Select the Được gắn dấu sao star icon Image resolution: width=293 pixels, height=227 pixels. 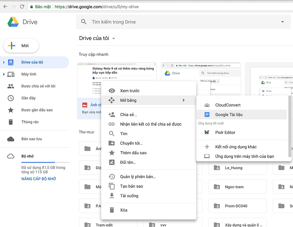pyautogui.click(x=11, y=110)
